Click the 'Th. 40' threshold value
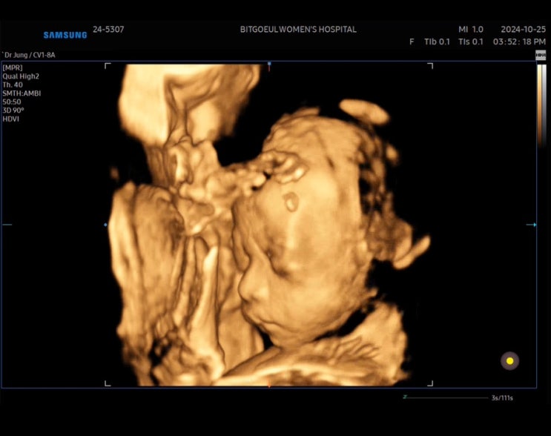This screenshot has height=436, width=551. point(13,85)
